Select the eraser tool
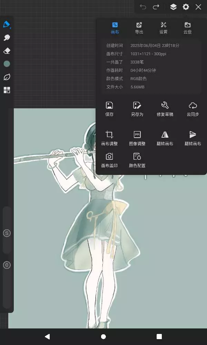 point(7,51)
